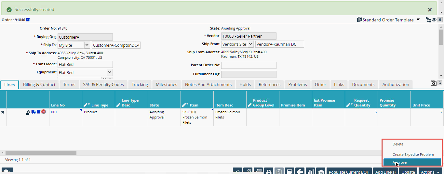Click the archive icon next to Order 91846
Image resolution: width=444 pixels, height=174 pixels.
point(28,20)
